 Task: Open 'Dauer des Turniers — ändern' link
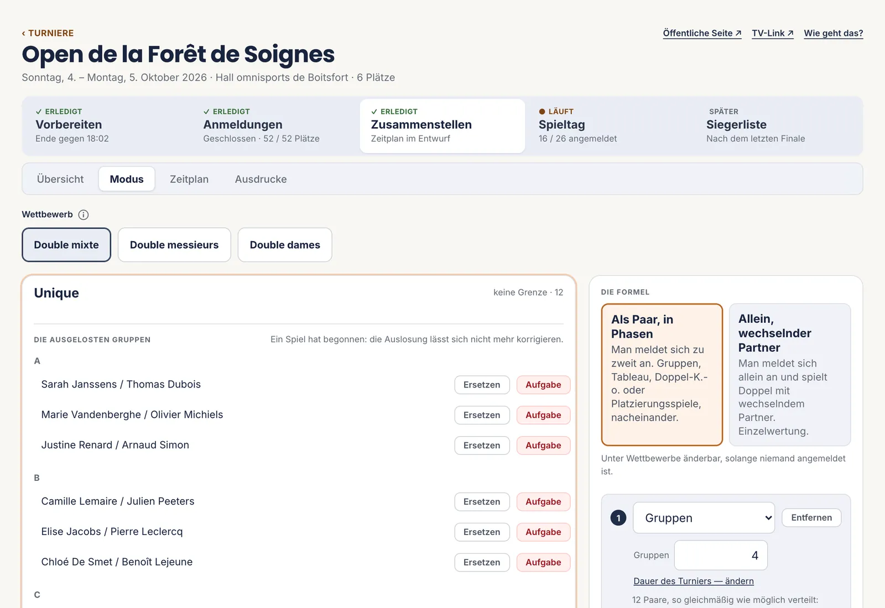coord(694,581)
